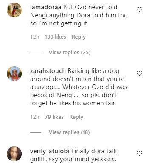Expand View replies (18) under zarahstouch

point(69,132)
